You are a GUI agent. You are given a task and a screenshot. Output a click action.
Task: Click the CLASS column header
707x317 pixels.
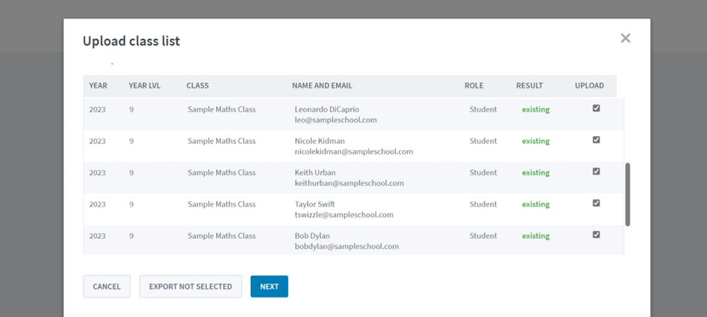point(197,85)
